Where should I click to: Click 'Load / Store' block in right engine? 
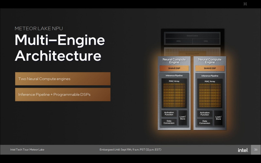click(x=218, y=118)
